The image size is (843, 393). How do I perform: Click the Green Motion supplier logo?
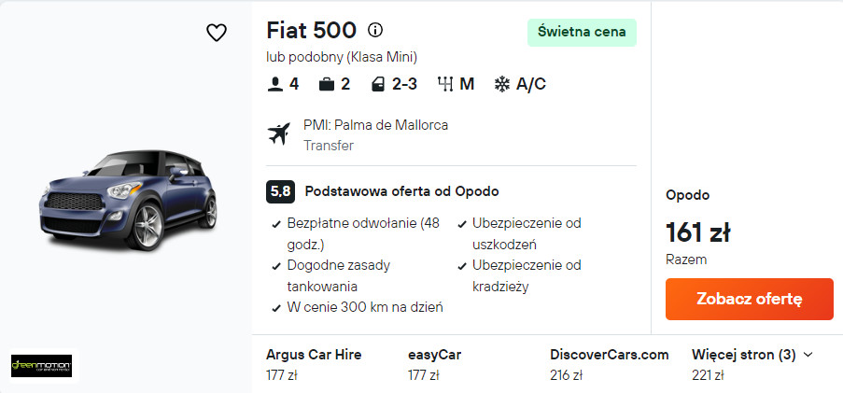(41, 365)
